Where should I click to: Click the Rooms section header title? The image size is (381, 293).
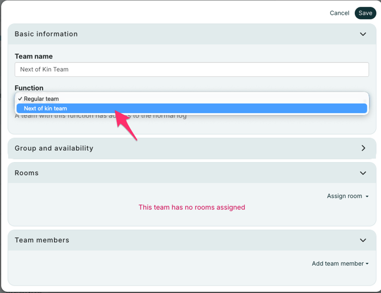click(x=27, y=173)
